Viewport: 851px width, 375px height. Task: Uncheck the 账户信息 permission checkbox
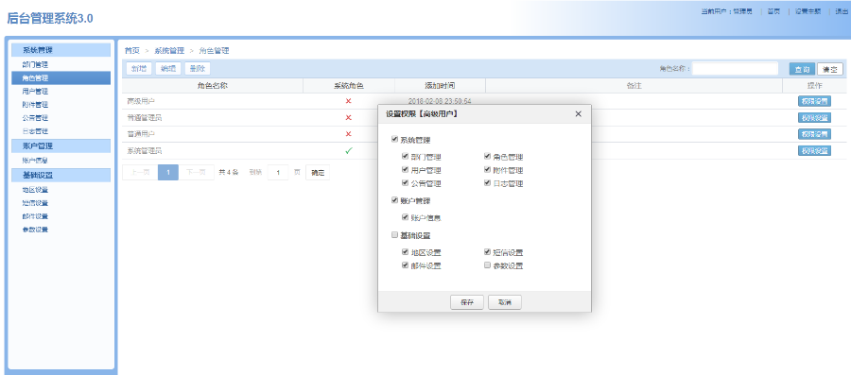pos(405,217)
